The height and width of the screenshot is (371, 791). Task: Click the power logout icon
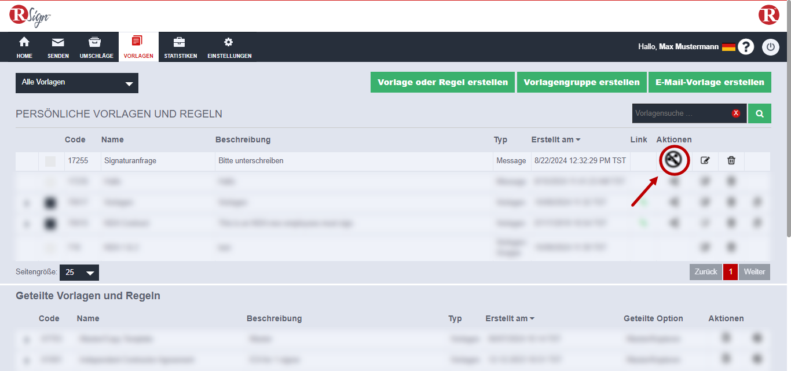770,47
